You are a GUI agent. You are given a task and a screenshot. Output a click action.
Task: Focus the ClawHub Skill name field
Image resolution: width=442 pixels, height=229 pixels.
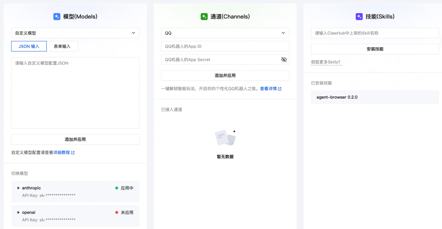[x=375, y=33]
